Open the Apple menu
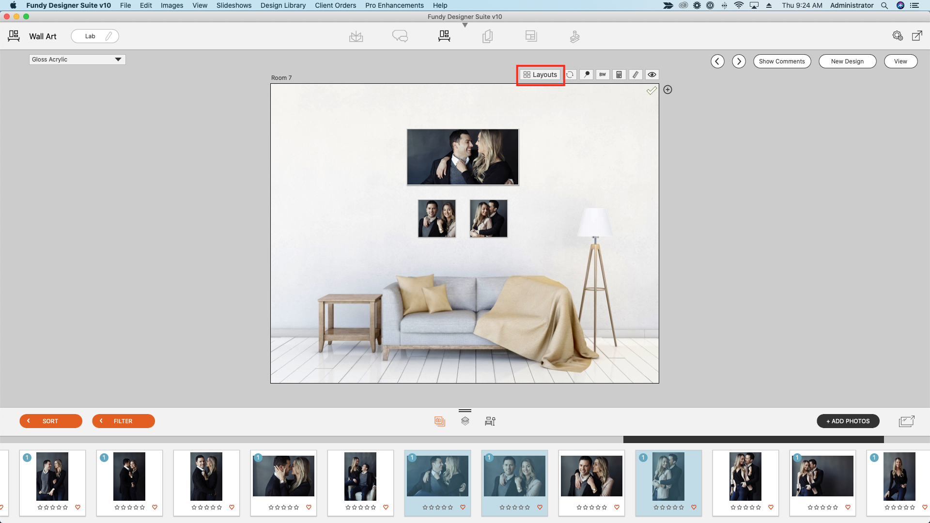The image size is (930, 523). pos(13,5)
